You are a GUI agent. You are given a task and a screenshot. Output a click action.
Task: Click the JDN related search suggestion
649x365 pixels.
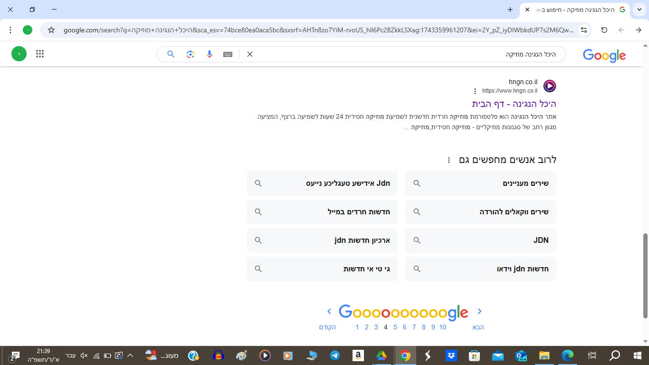480,240
